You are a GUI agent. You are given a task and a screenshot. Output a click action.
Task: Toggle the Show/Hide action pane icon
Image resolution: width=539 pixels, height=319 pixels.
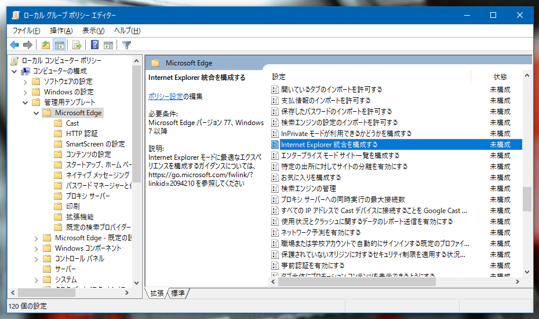[x=108, y=45]
